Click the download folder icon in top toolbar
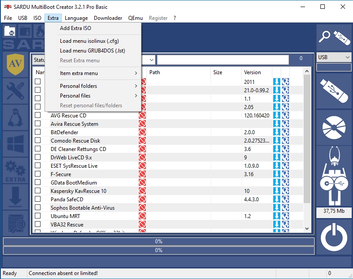The height and width of the screenshot is (279, 353). point(25,31)
